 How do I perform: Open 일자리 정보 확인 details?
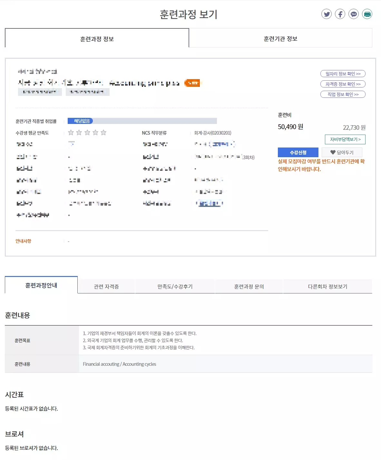(343, 74)
